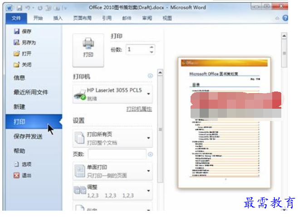Click the preview pane scroll up arrow
The image size is (299, 217).
[284, 36]
